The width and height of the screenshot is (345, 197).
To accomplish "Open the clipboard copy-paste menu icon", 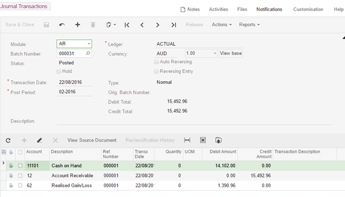I will pyautogui.click(x=111, y=25).
